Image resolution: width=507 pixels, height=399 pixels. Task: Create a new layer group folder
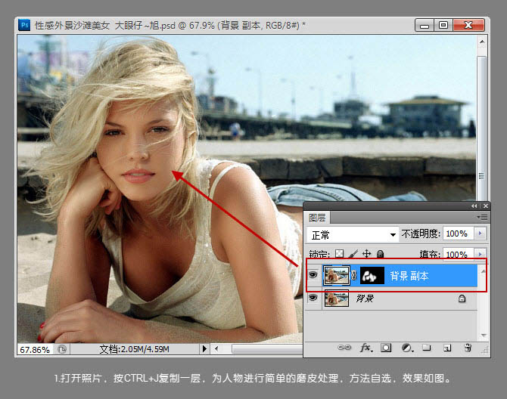427,348
